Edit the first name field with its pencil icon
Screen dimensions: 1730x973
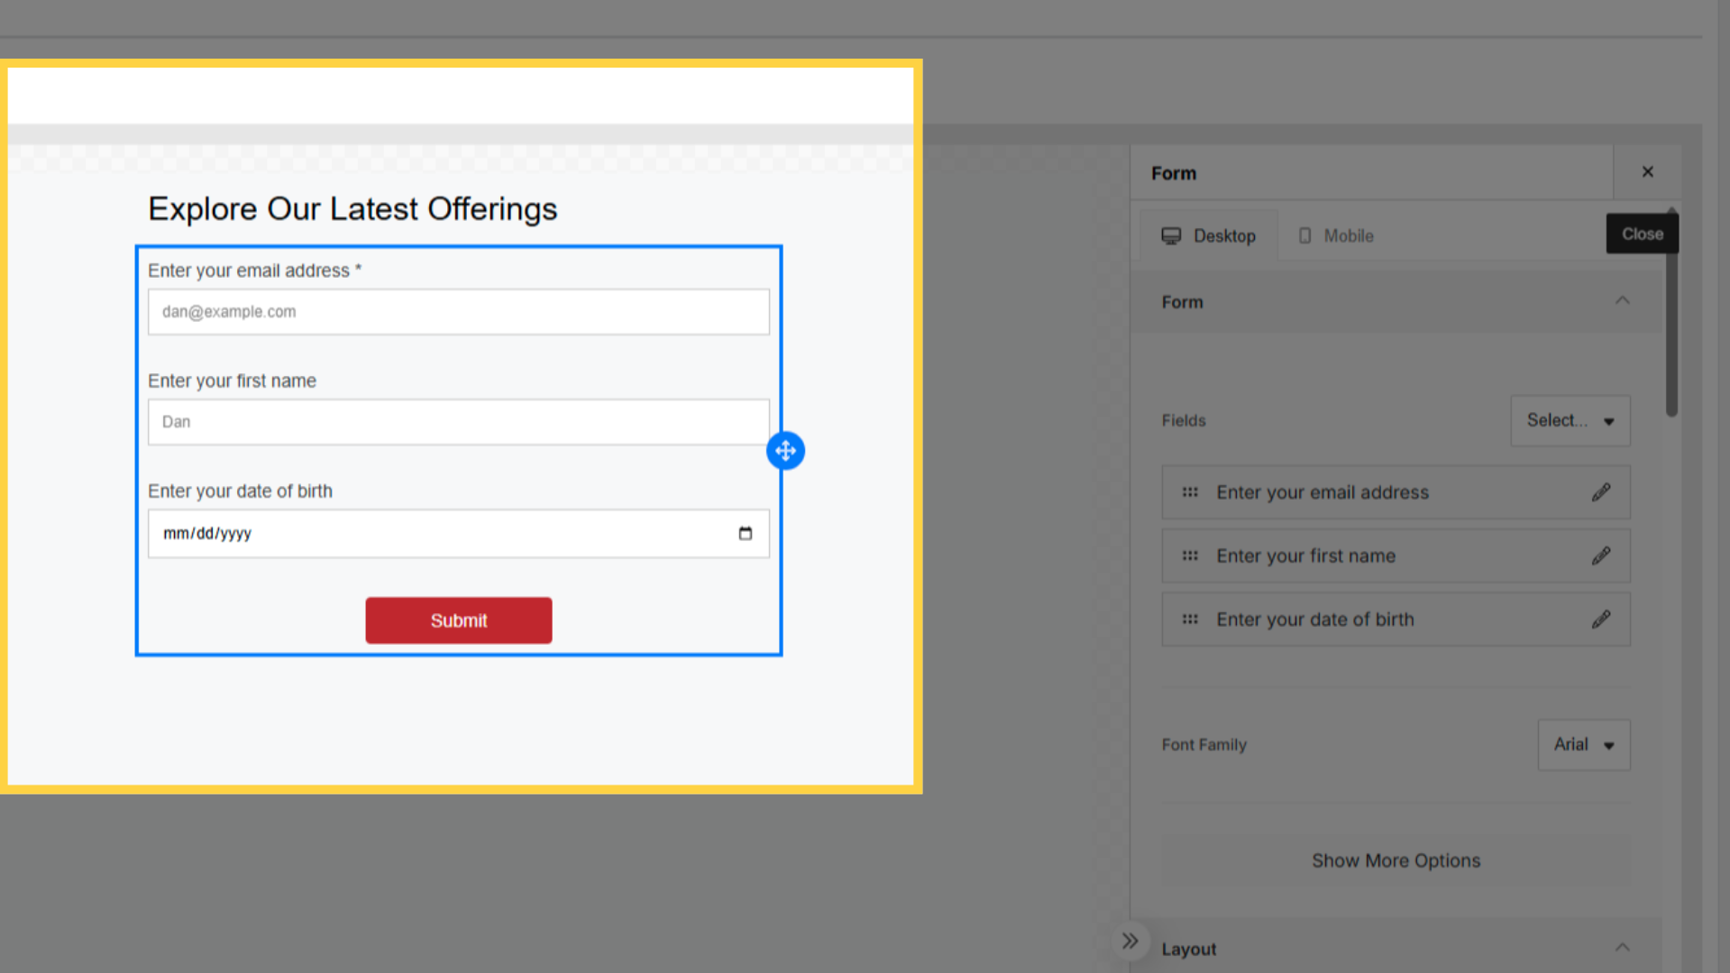pyautogui.click(x=1601, y=555)
